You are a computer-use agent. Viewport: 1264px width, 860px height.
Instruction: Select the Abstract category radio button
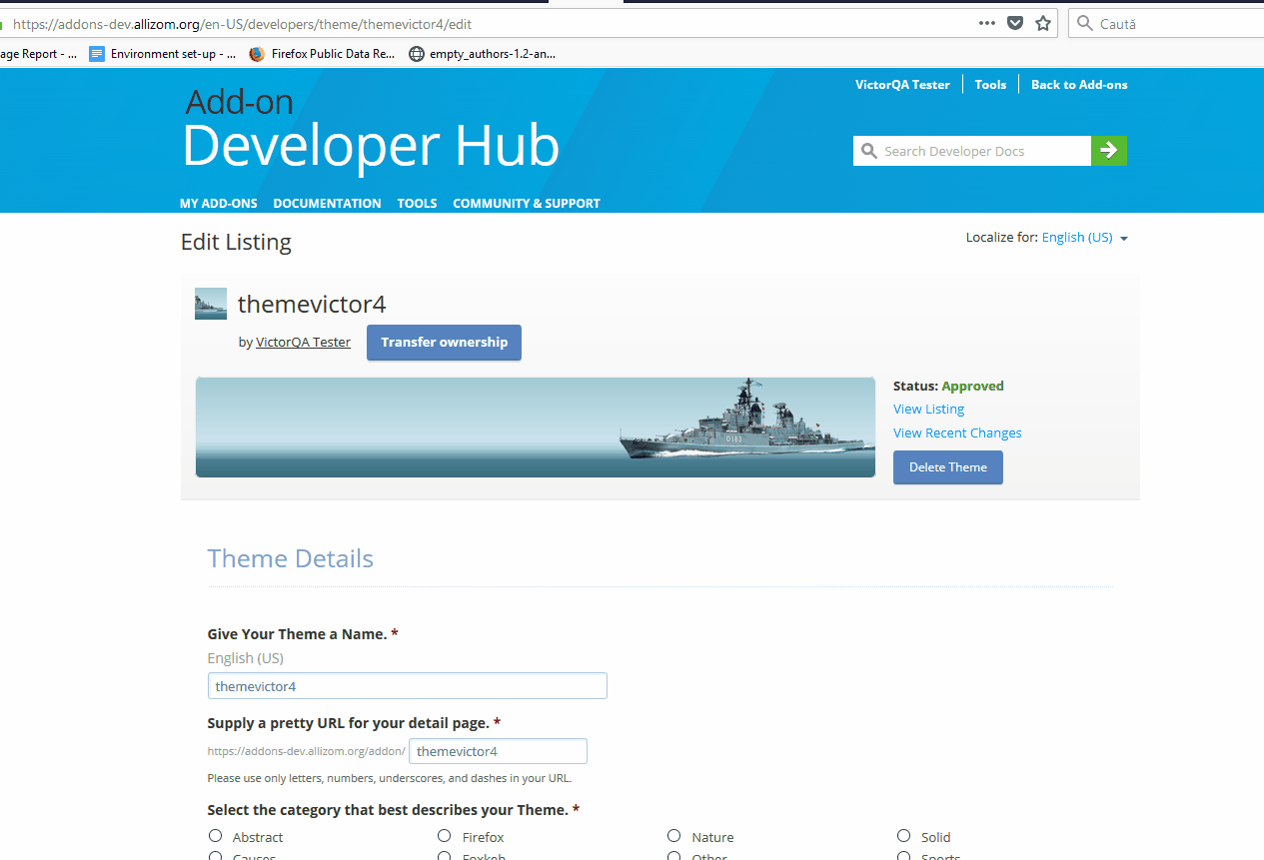click(215, 834)
